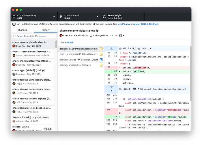Open the diff settings gear menu
The image size is (202, 145).
(121, 35)
